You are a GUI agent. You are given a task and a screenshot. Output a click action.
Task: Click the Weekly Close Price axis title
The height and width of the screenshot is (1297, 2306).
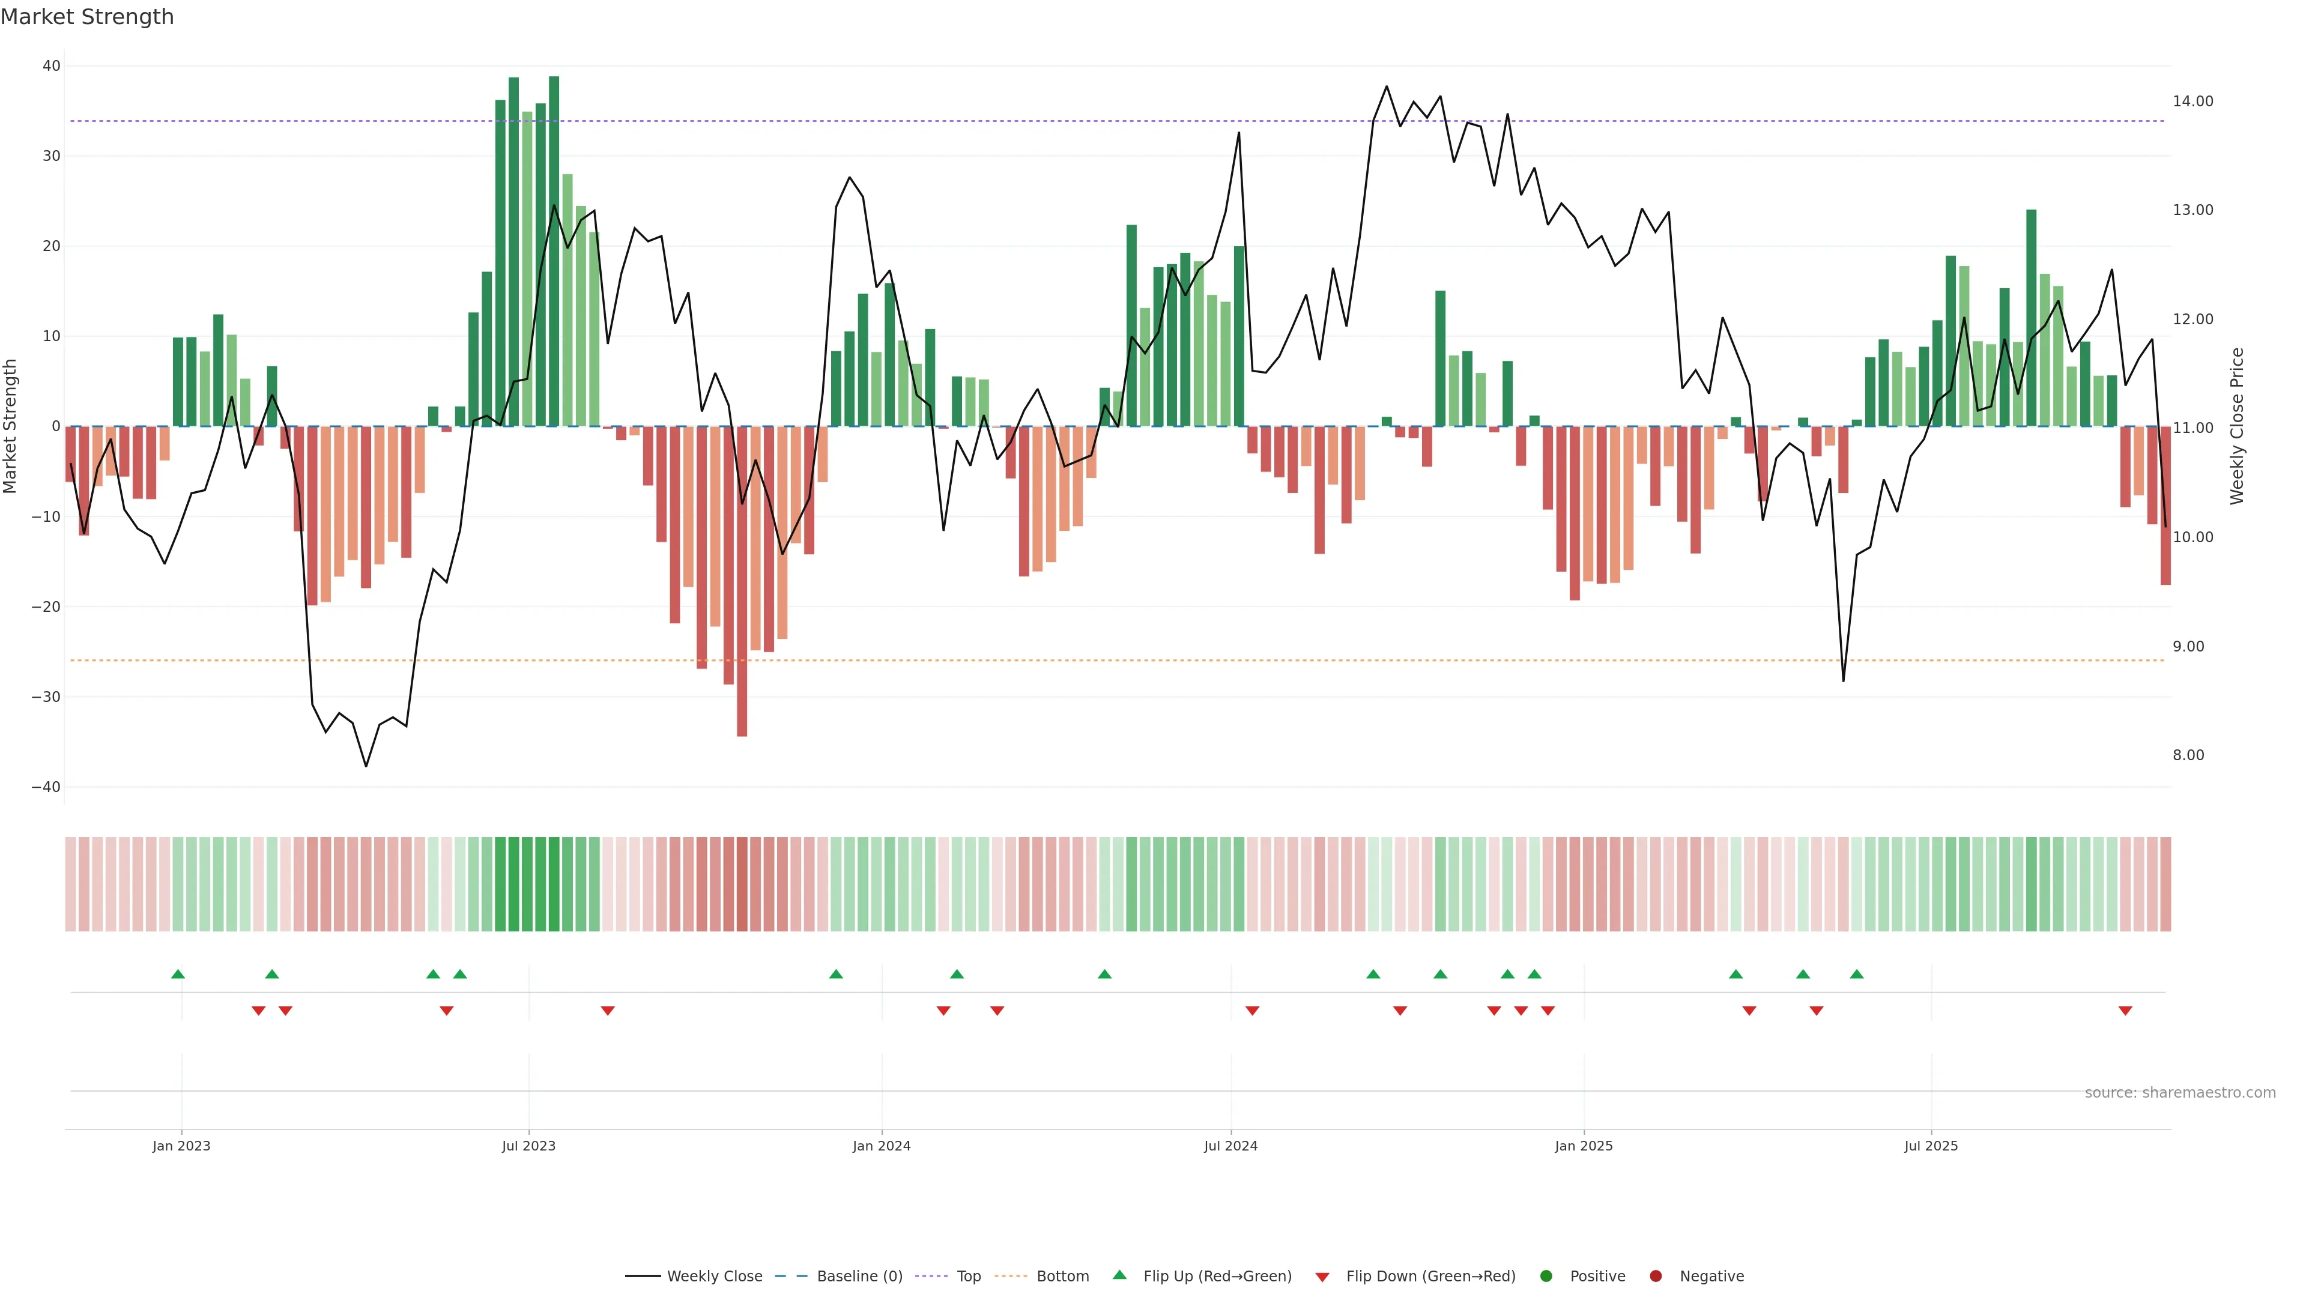pyautogui.click(x=2237, y=426)
